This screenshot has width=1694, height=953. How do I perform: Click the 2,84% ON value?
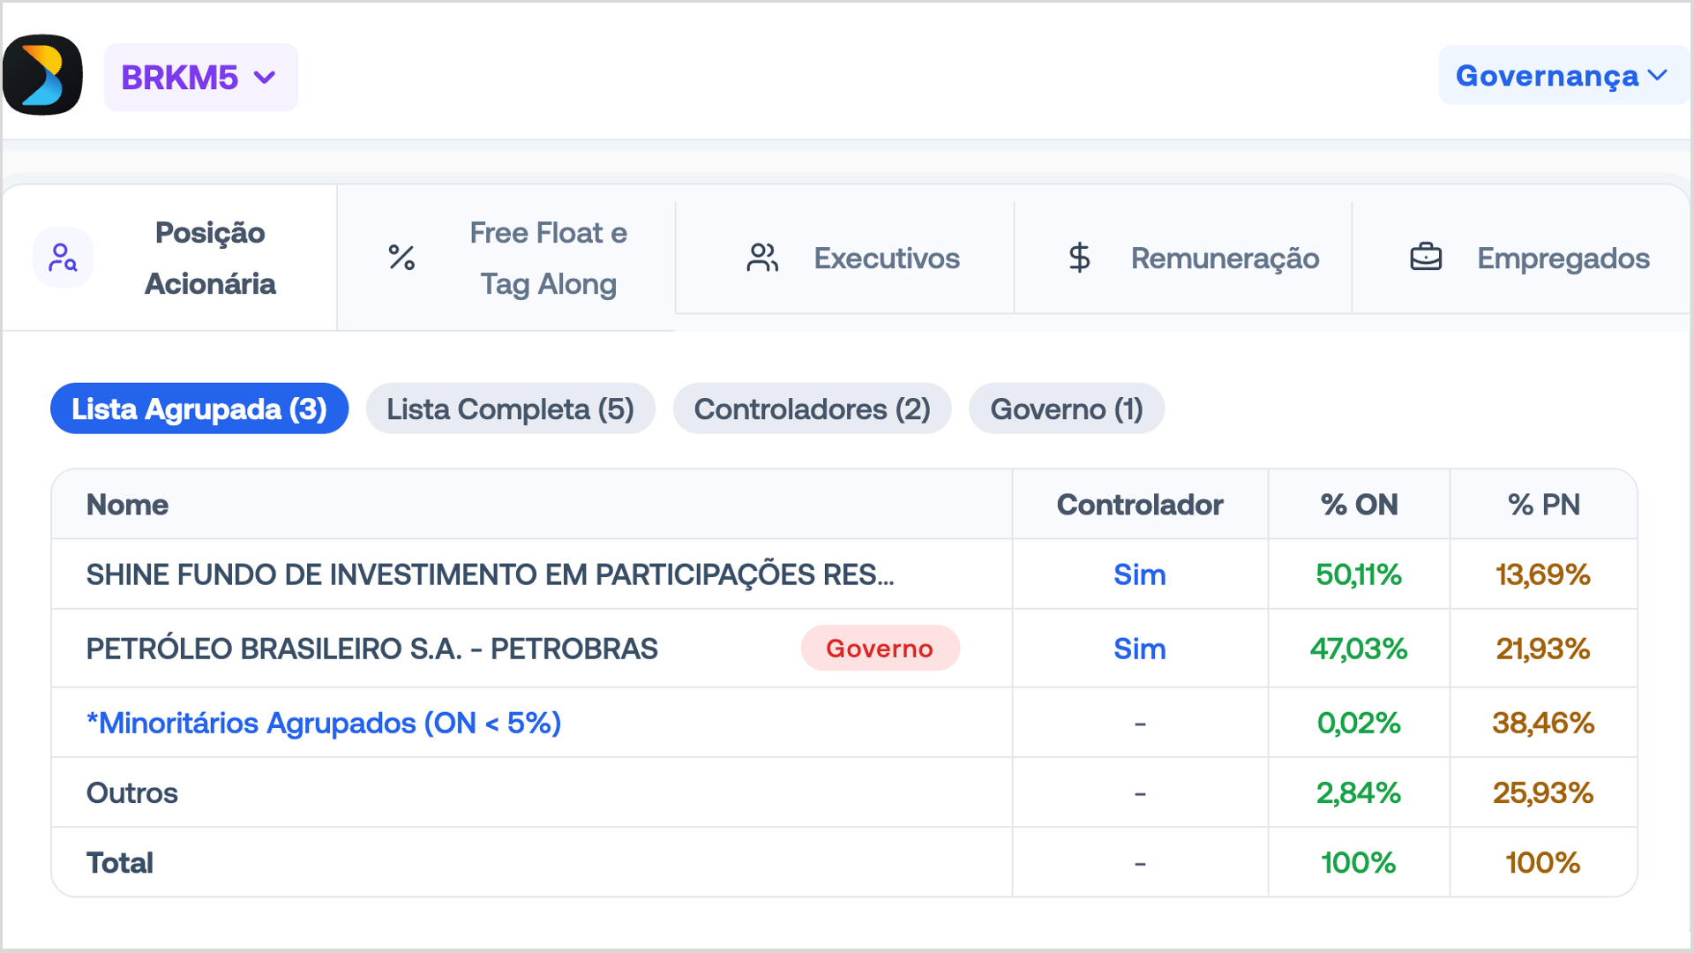pyautogui.click(x=1359, y=792)
